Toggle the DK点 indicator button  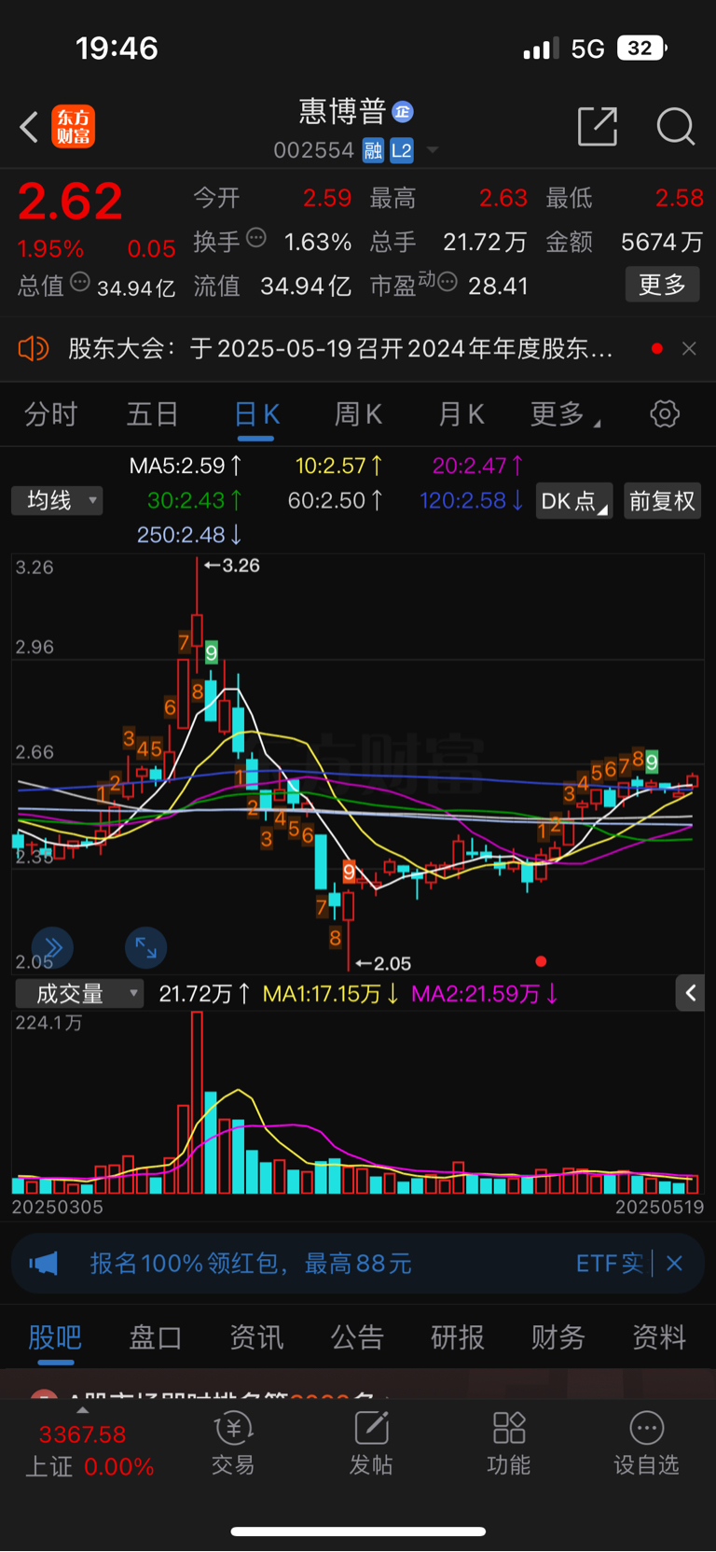point(574,501)
